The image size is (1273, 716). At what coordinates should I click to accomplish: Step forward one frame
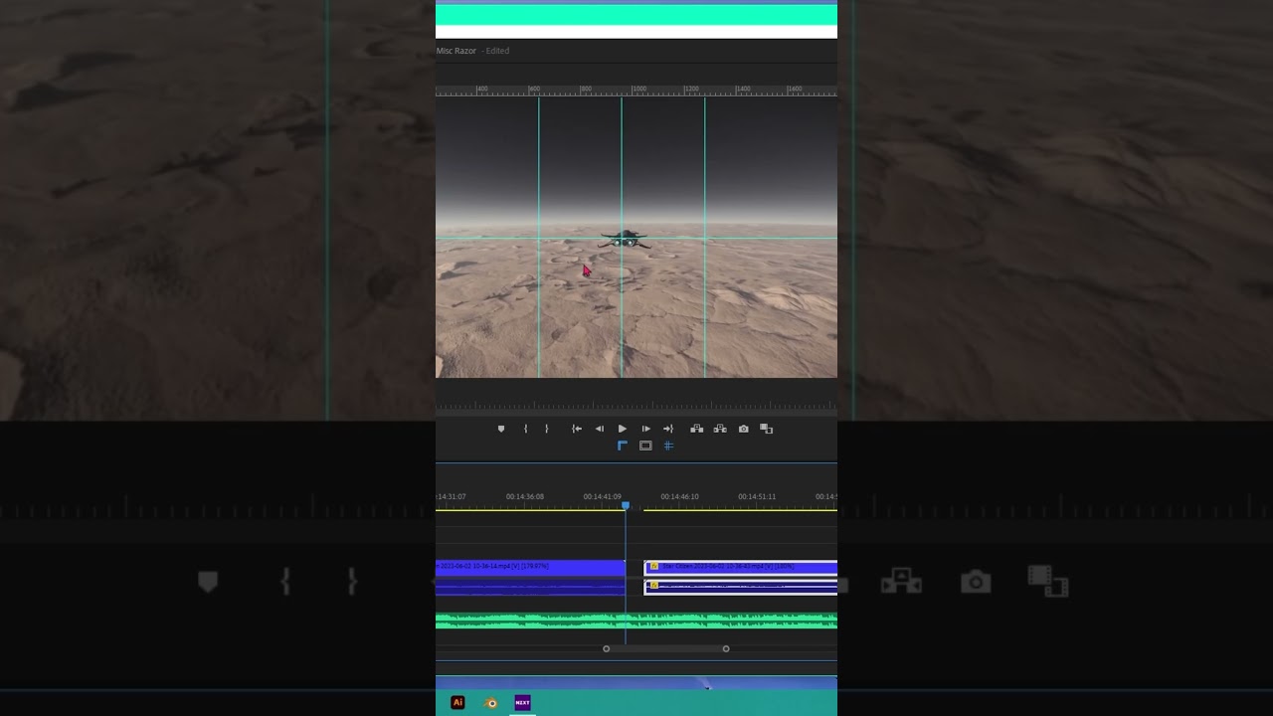[645, 429]
